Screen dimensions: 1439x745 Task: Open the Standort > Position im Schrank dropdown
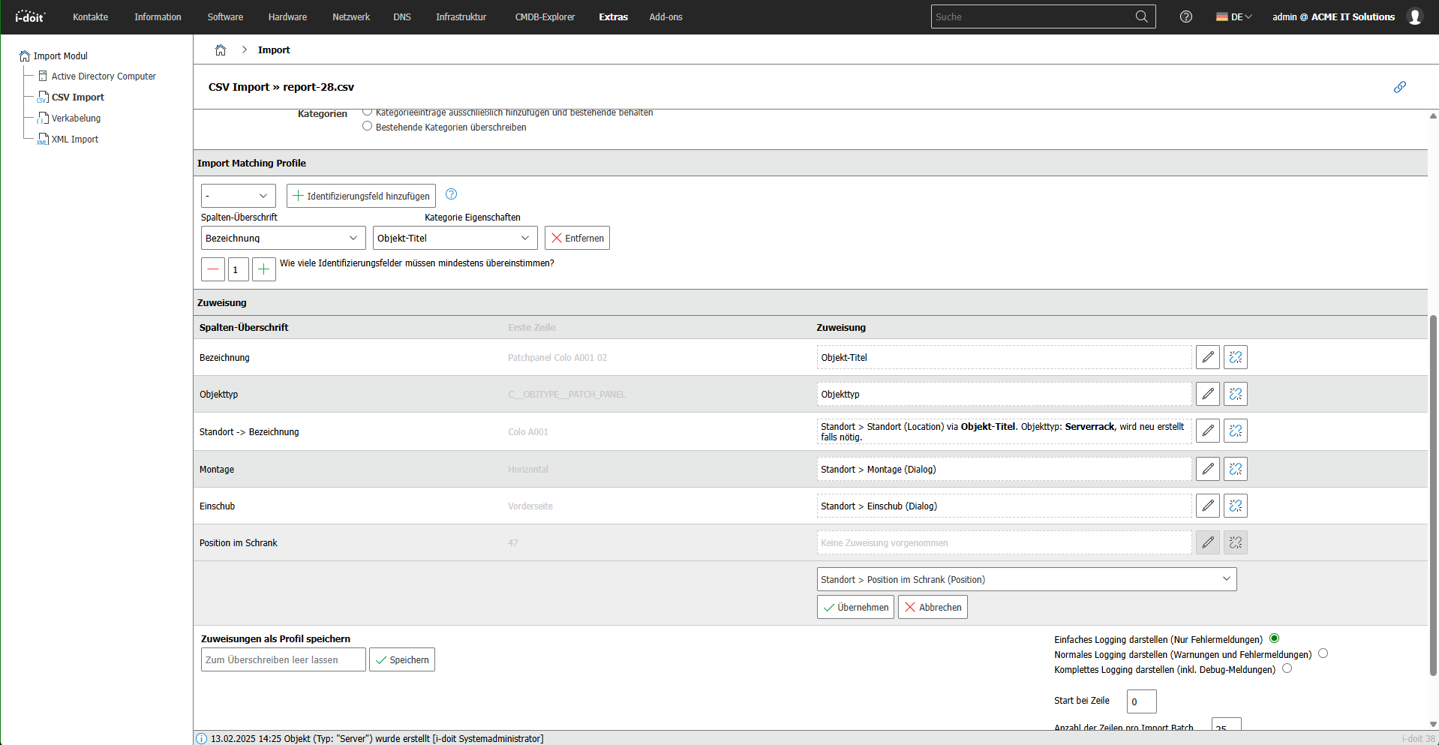click(1026, 579)
